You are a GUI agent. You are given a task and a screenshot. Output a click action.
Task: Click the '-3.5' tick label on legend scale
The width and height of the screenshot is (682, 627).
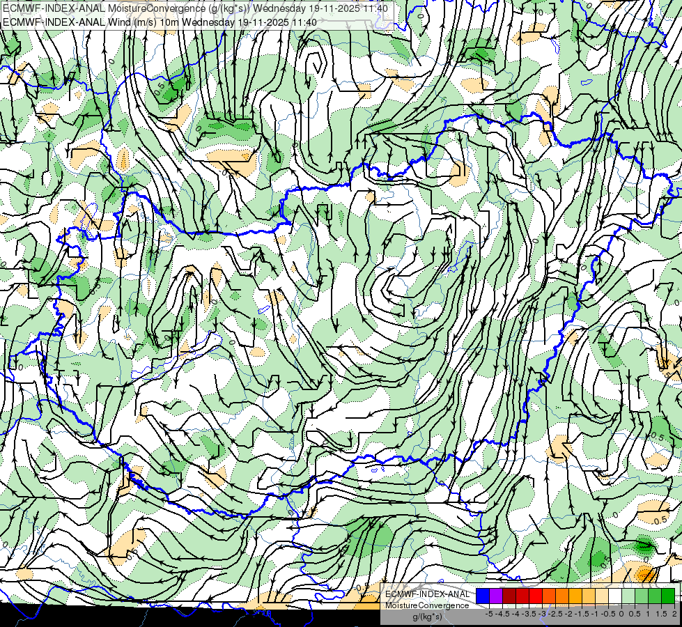pyautogui.click(x=529, y=614)
